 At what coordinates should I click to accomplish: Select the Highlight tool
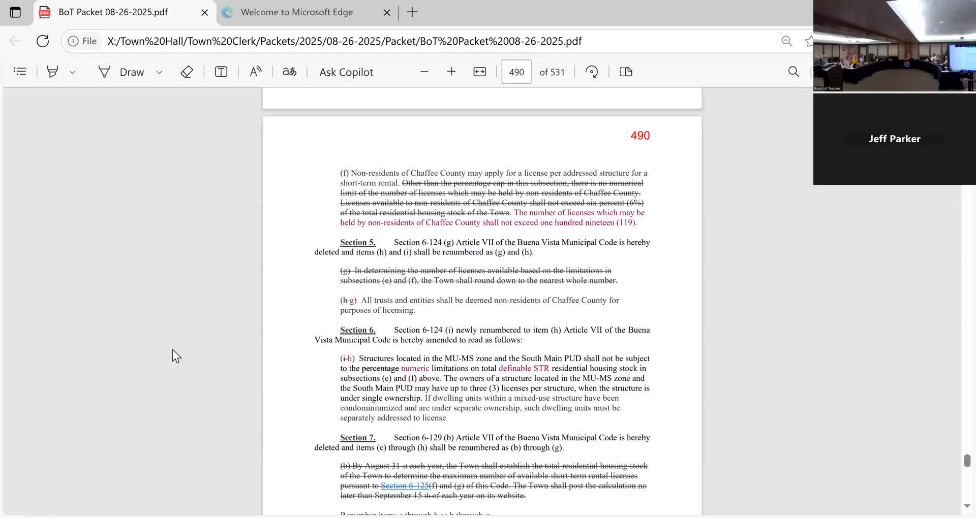52,72
